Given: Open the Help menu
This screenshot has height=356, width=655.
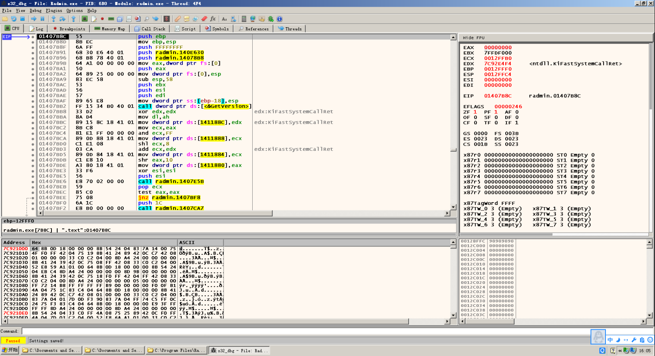Looking at the screenshot, I should (92, 11).
